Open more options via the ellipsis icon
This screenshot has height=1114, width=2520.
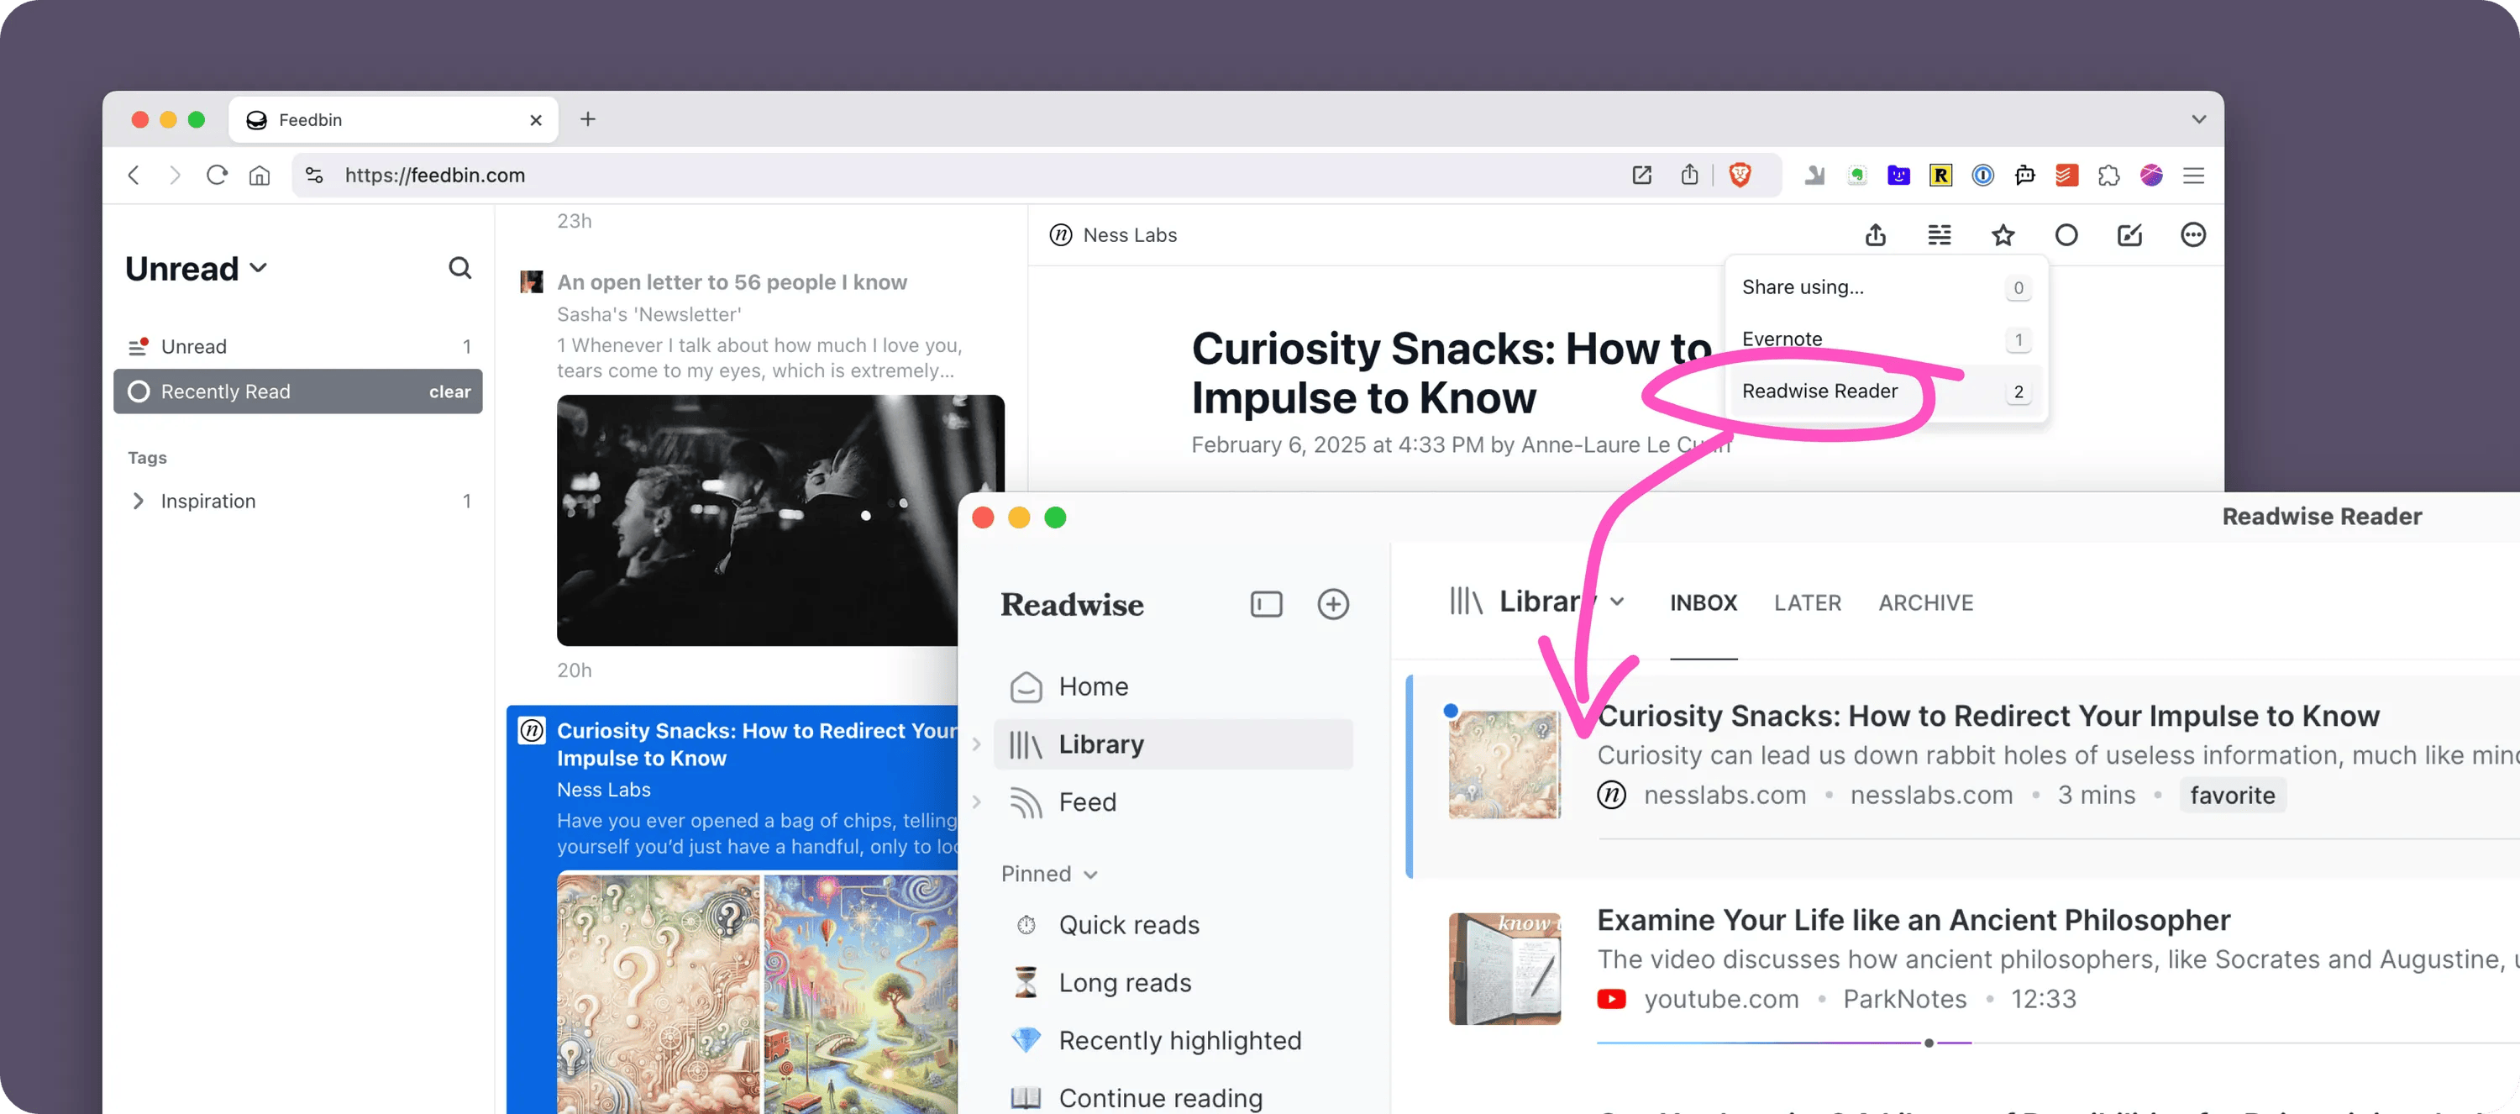point(2193,234)
